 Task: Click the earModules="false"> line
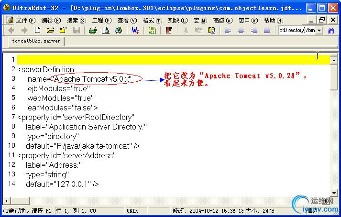pyautogui.click(x=63, y=108)
